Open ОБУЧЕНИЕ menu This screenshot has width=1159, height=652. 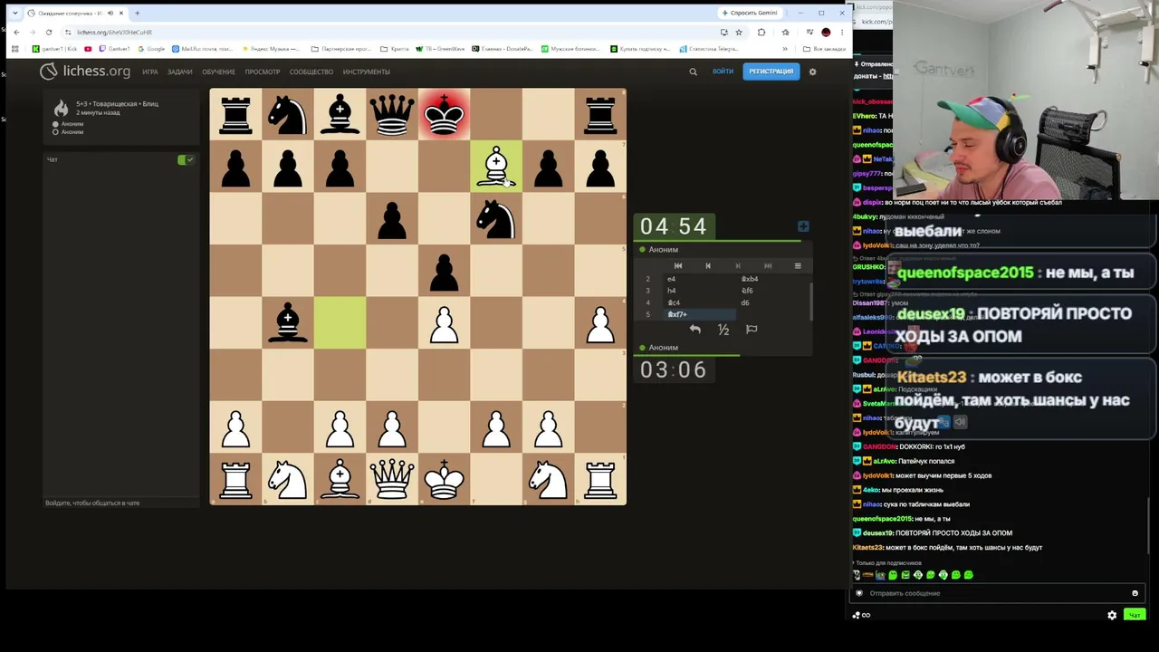(x=218, y=72)
